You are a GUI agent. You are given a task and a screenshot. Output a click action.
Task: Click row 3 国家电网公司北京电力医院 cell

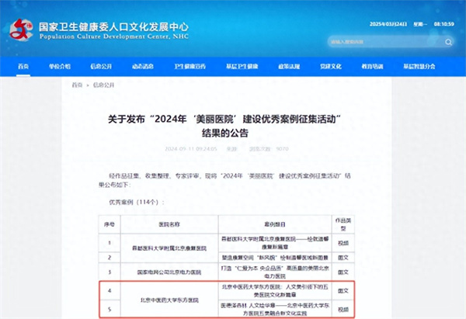tap(170, 272)
